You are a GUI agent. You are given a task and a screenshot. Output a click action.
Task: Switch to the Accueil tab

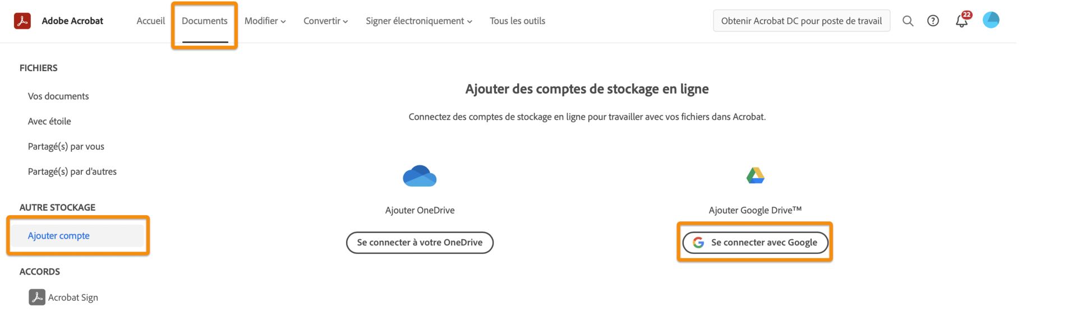point(150,21)
